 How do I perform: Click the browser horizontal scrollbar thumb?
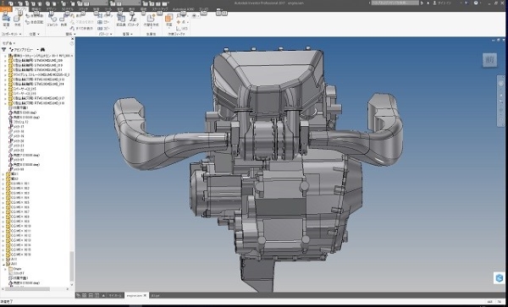(27, 289)
